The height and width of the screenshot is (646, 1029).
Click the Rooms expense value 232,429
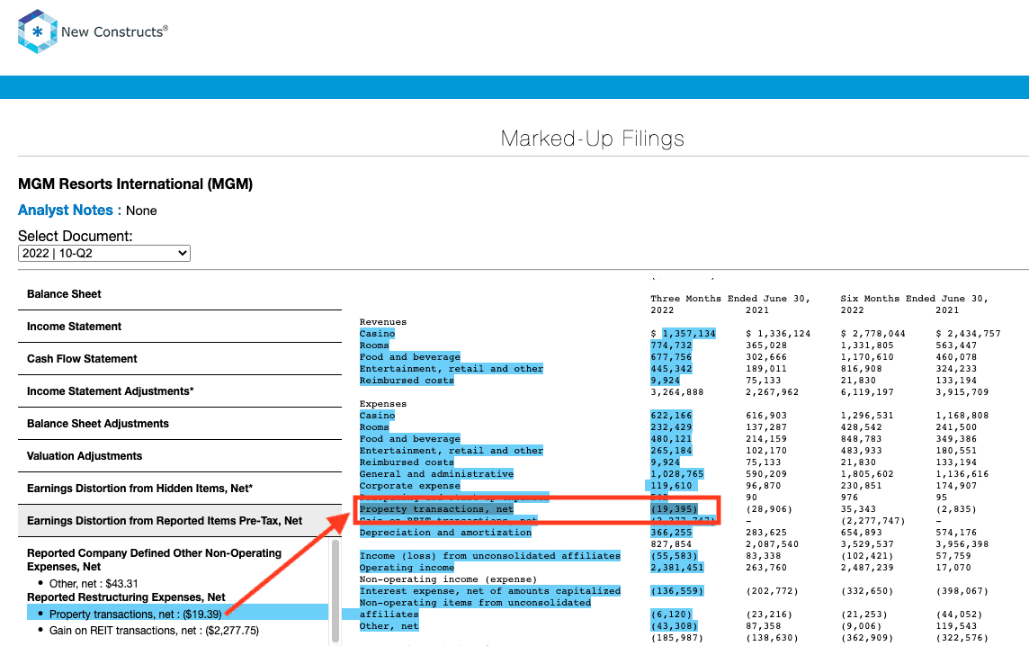click(671, 427)
